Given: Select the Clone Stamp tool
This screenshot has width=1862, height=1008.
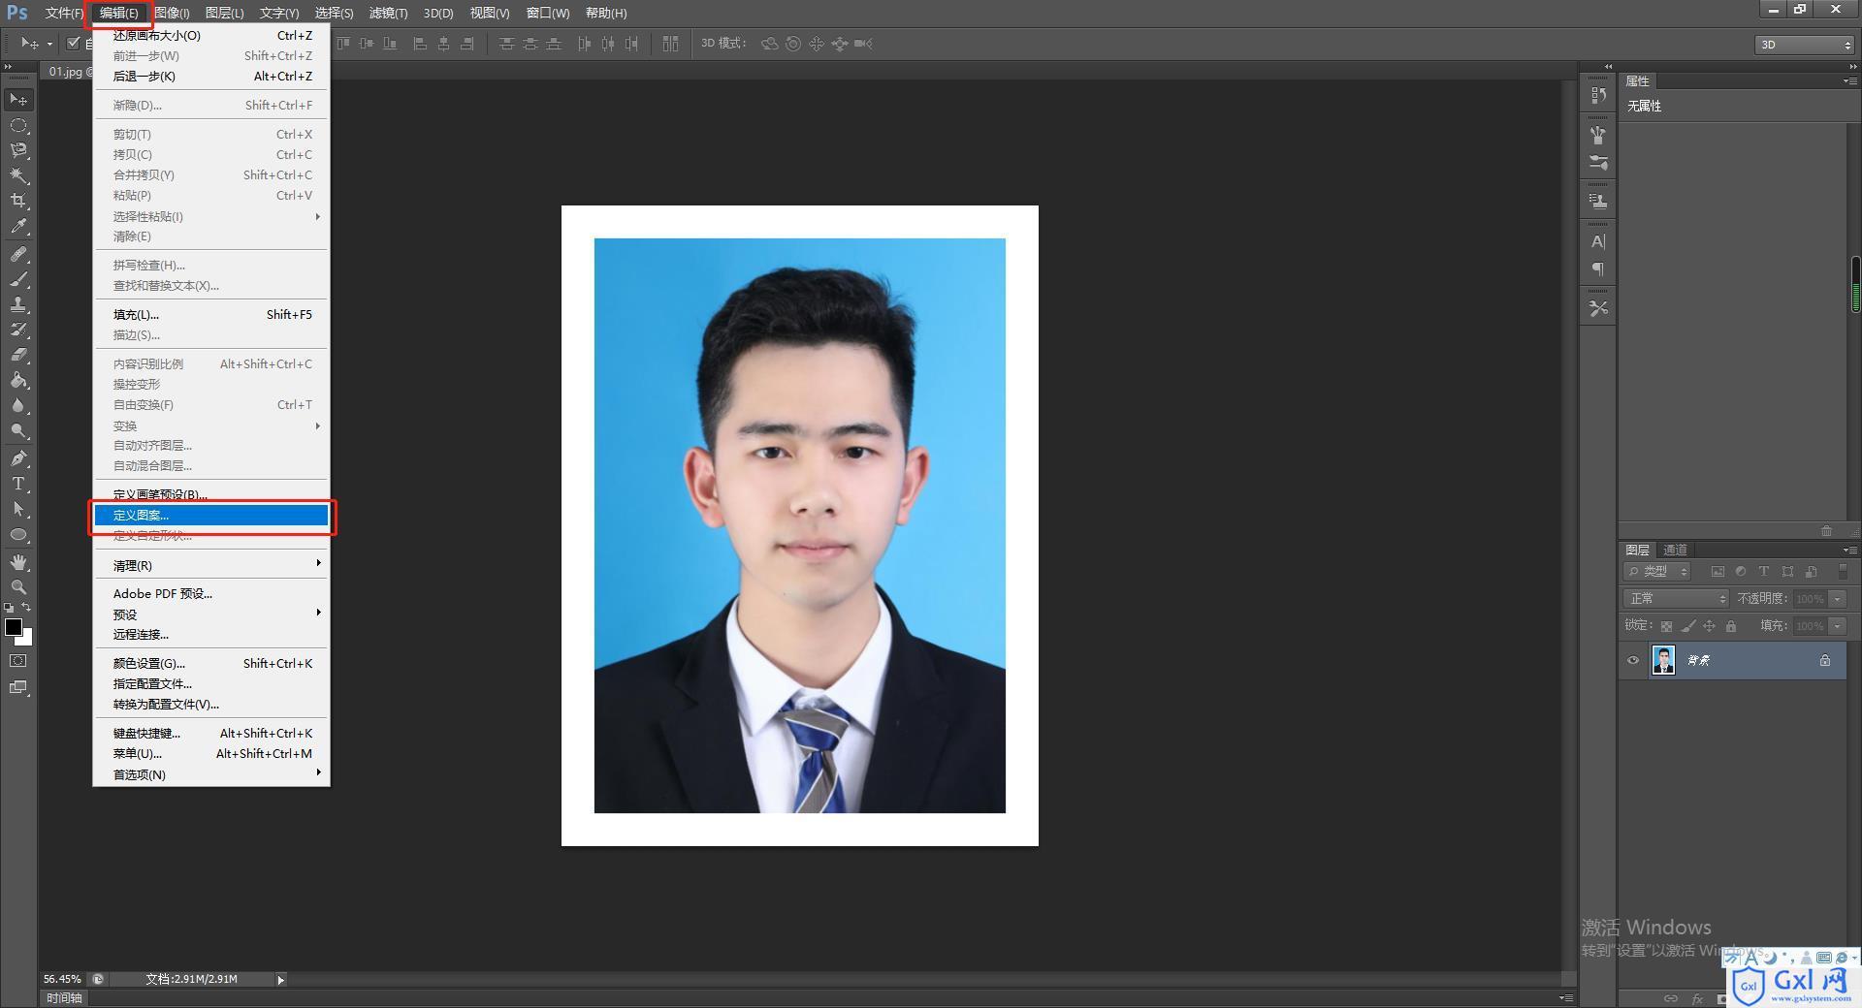Looking at the screenshot, I should [18, 304].
